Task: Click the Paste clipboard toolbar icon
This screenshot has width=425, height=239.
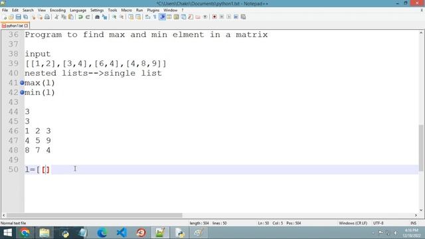Action: [71, 17]
